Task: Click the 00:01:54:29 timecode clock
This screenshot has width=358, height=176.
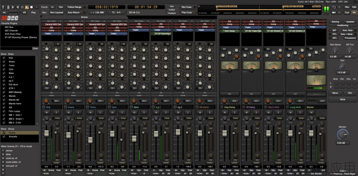Action: (146, 7)
